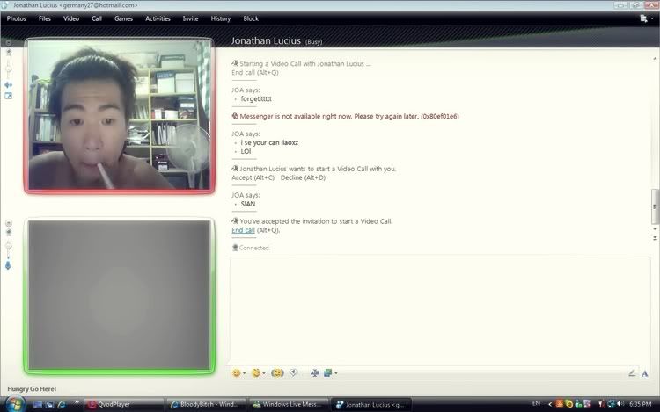Screen dimensions: 660x412
Task: Open full-screen video icon beside contact webcam
Action: pos(9,96)
